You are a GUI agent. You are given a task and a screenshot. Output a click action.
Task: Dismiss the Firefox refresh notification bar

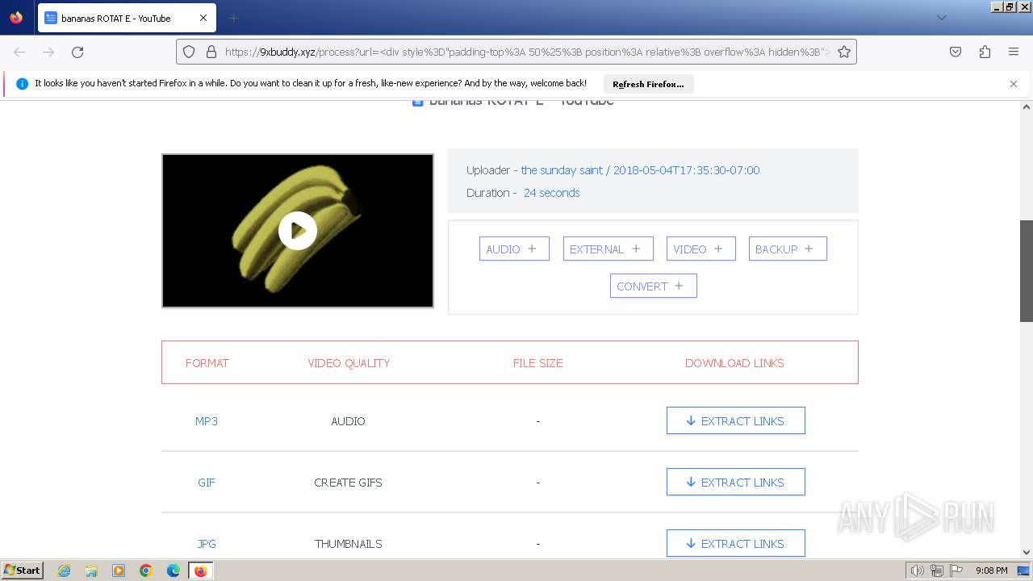point(1014,84)
